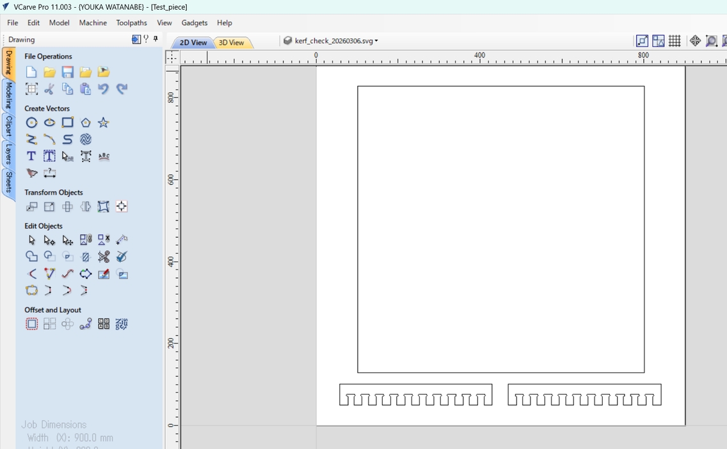Open the Sheets side tab
Screen dimensions: 727x449
pyautogui.click(x=8, y=182)
